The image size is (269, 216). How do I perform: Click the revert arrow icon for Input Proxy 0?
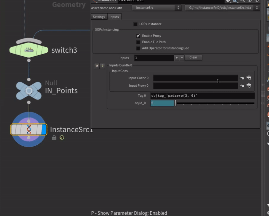[242, 86]
